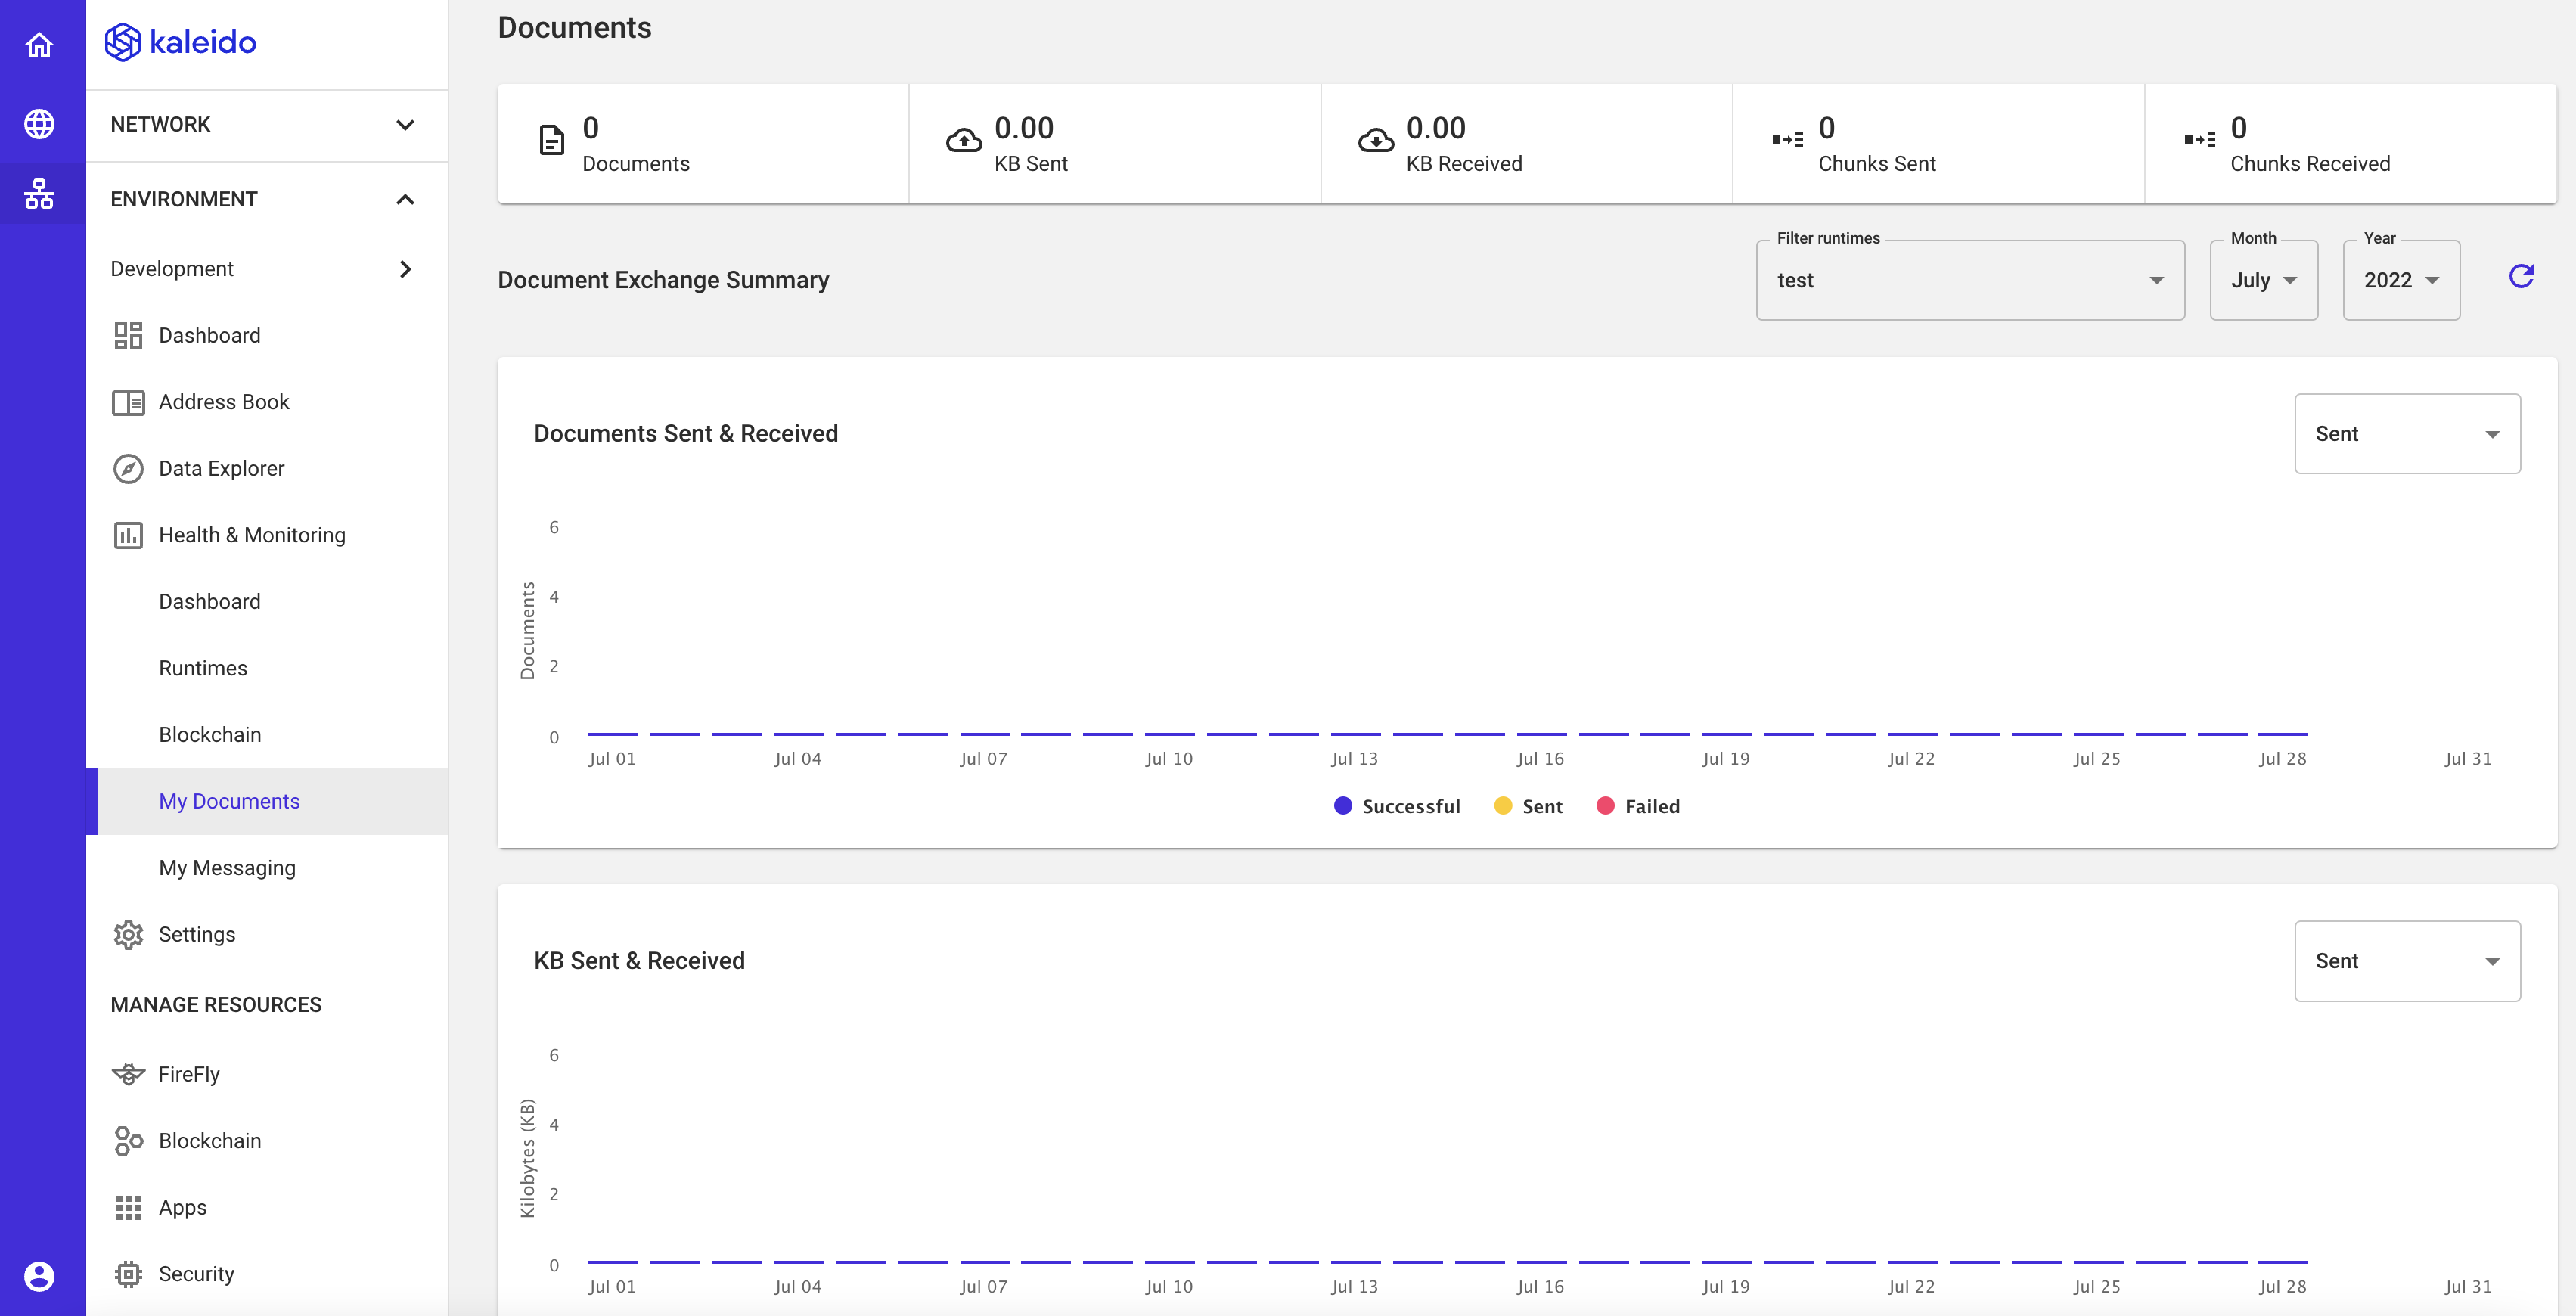This screenshot has width=2576, height=1316.
Task: Open Health & Monitoring Dashboard sub-item
Action: (267, 602)
